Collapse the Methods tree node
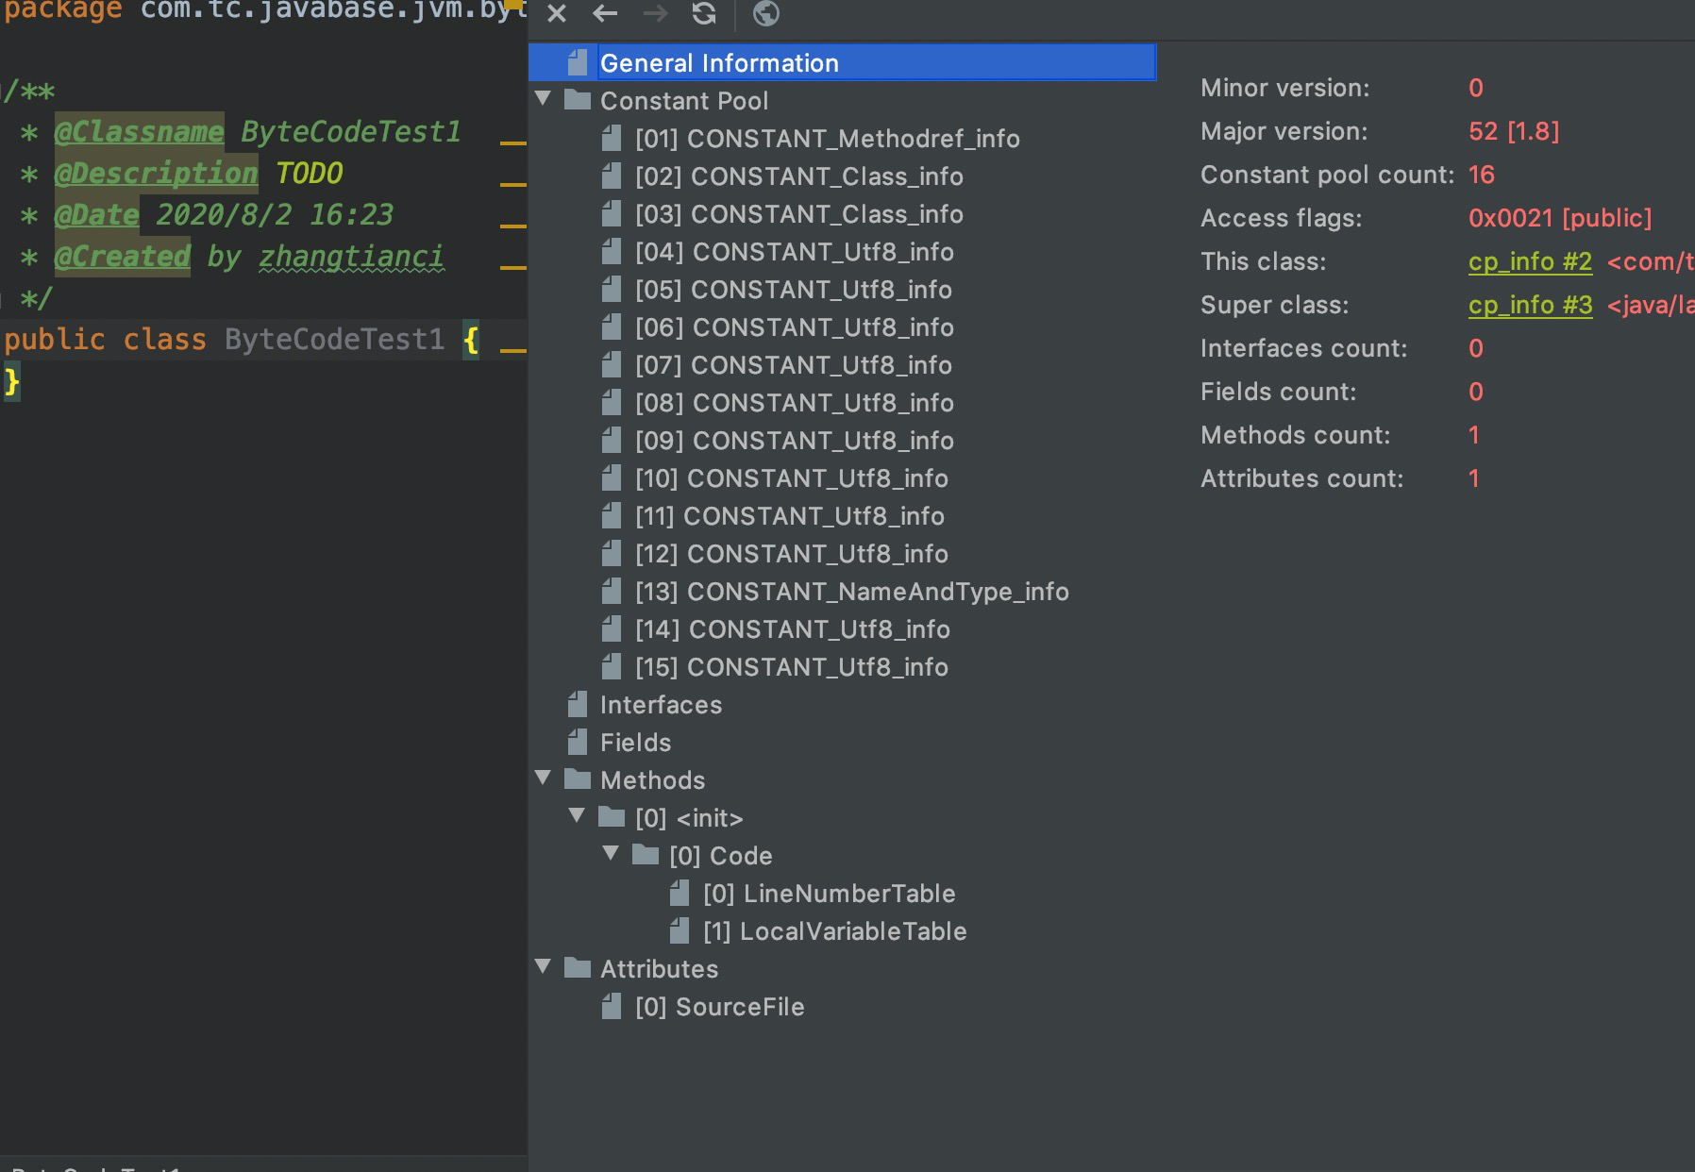The image size is (1695, 1172). 544,779
